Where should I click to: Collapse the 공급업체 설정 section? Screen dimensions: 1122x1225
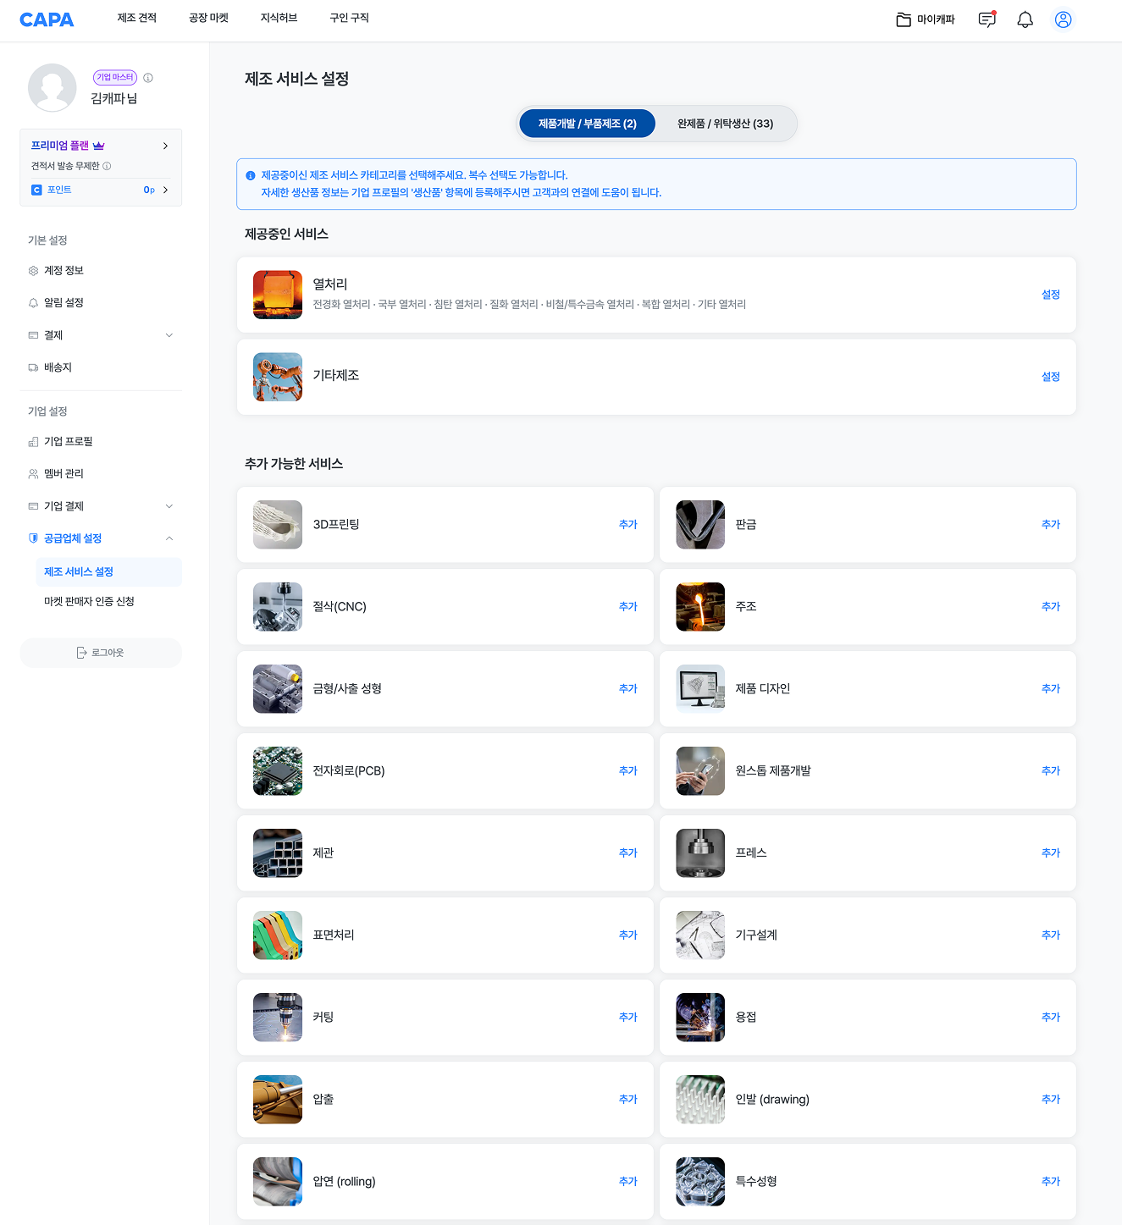pyautogui.click(x=169, y=538)
